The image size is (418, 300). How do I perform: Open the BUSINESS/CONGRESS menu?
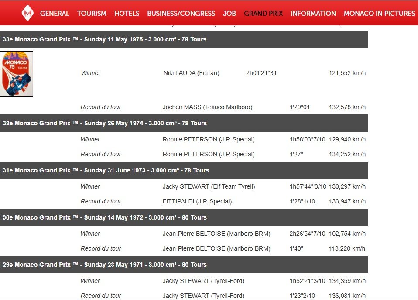point(181,14)
